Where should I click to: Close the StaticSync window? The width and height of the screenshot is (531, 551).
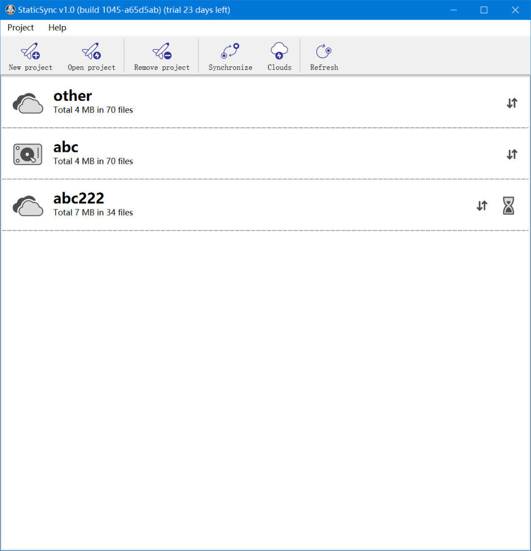click(x=515, y=10)
